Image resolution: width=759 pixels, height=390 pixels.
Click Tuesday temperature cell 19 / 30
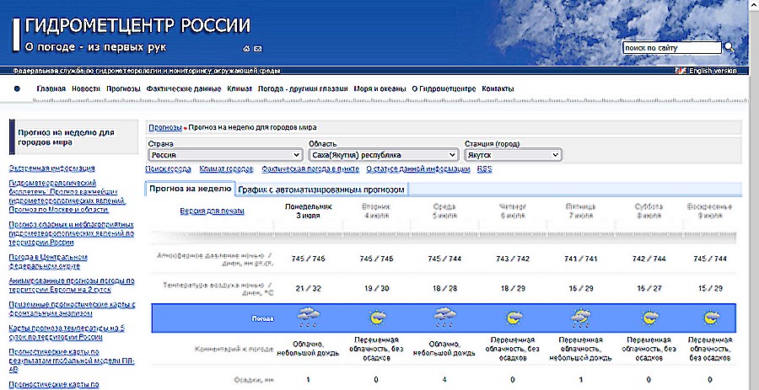376,289
